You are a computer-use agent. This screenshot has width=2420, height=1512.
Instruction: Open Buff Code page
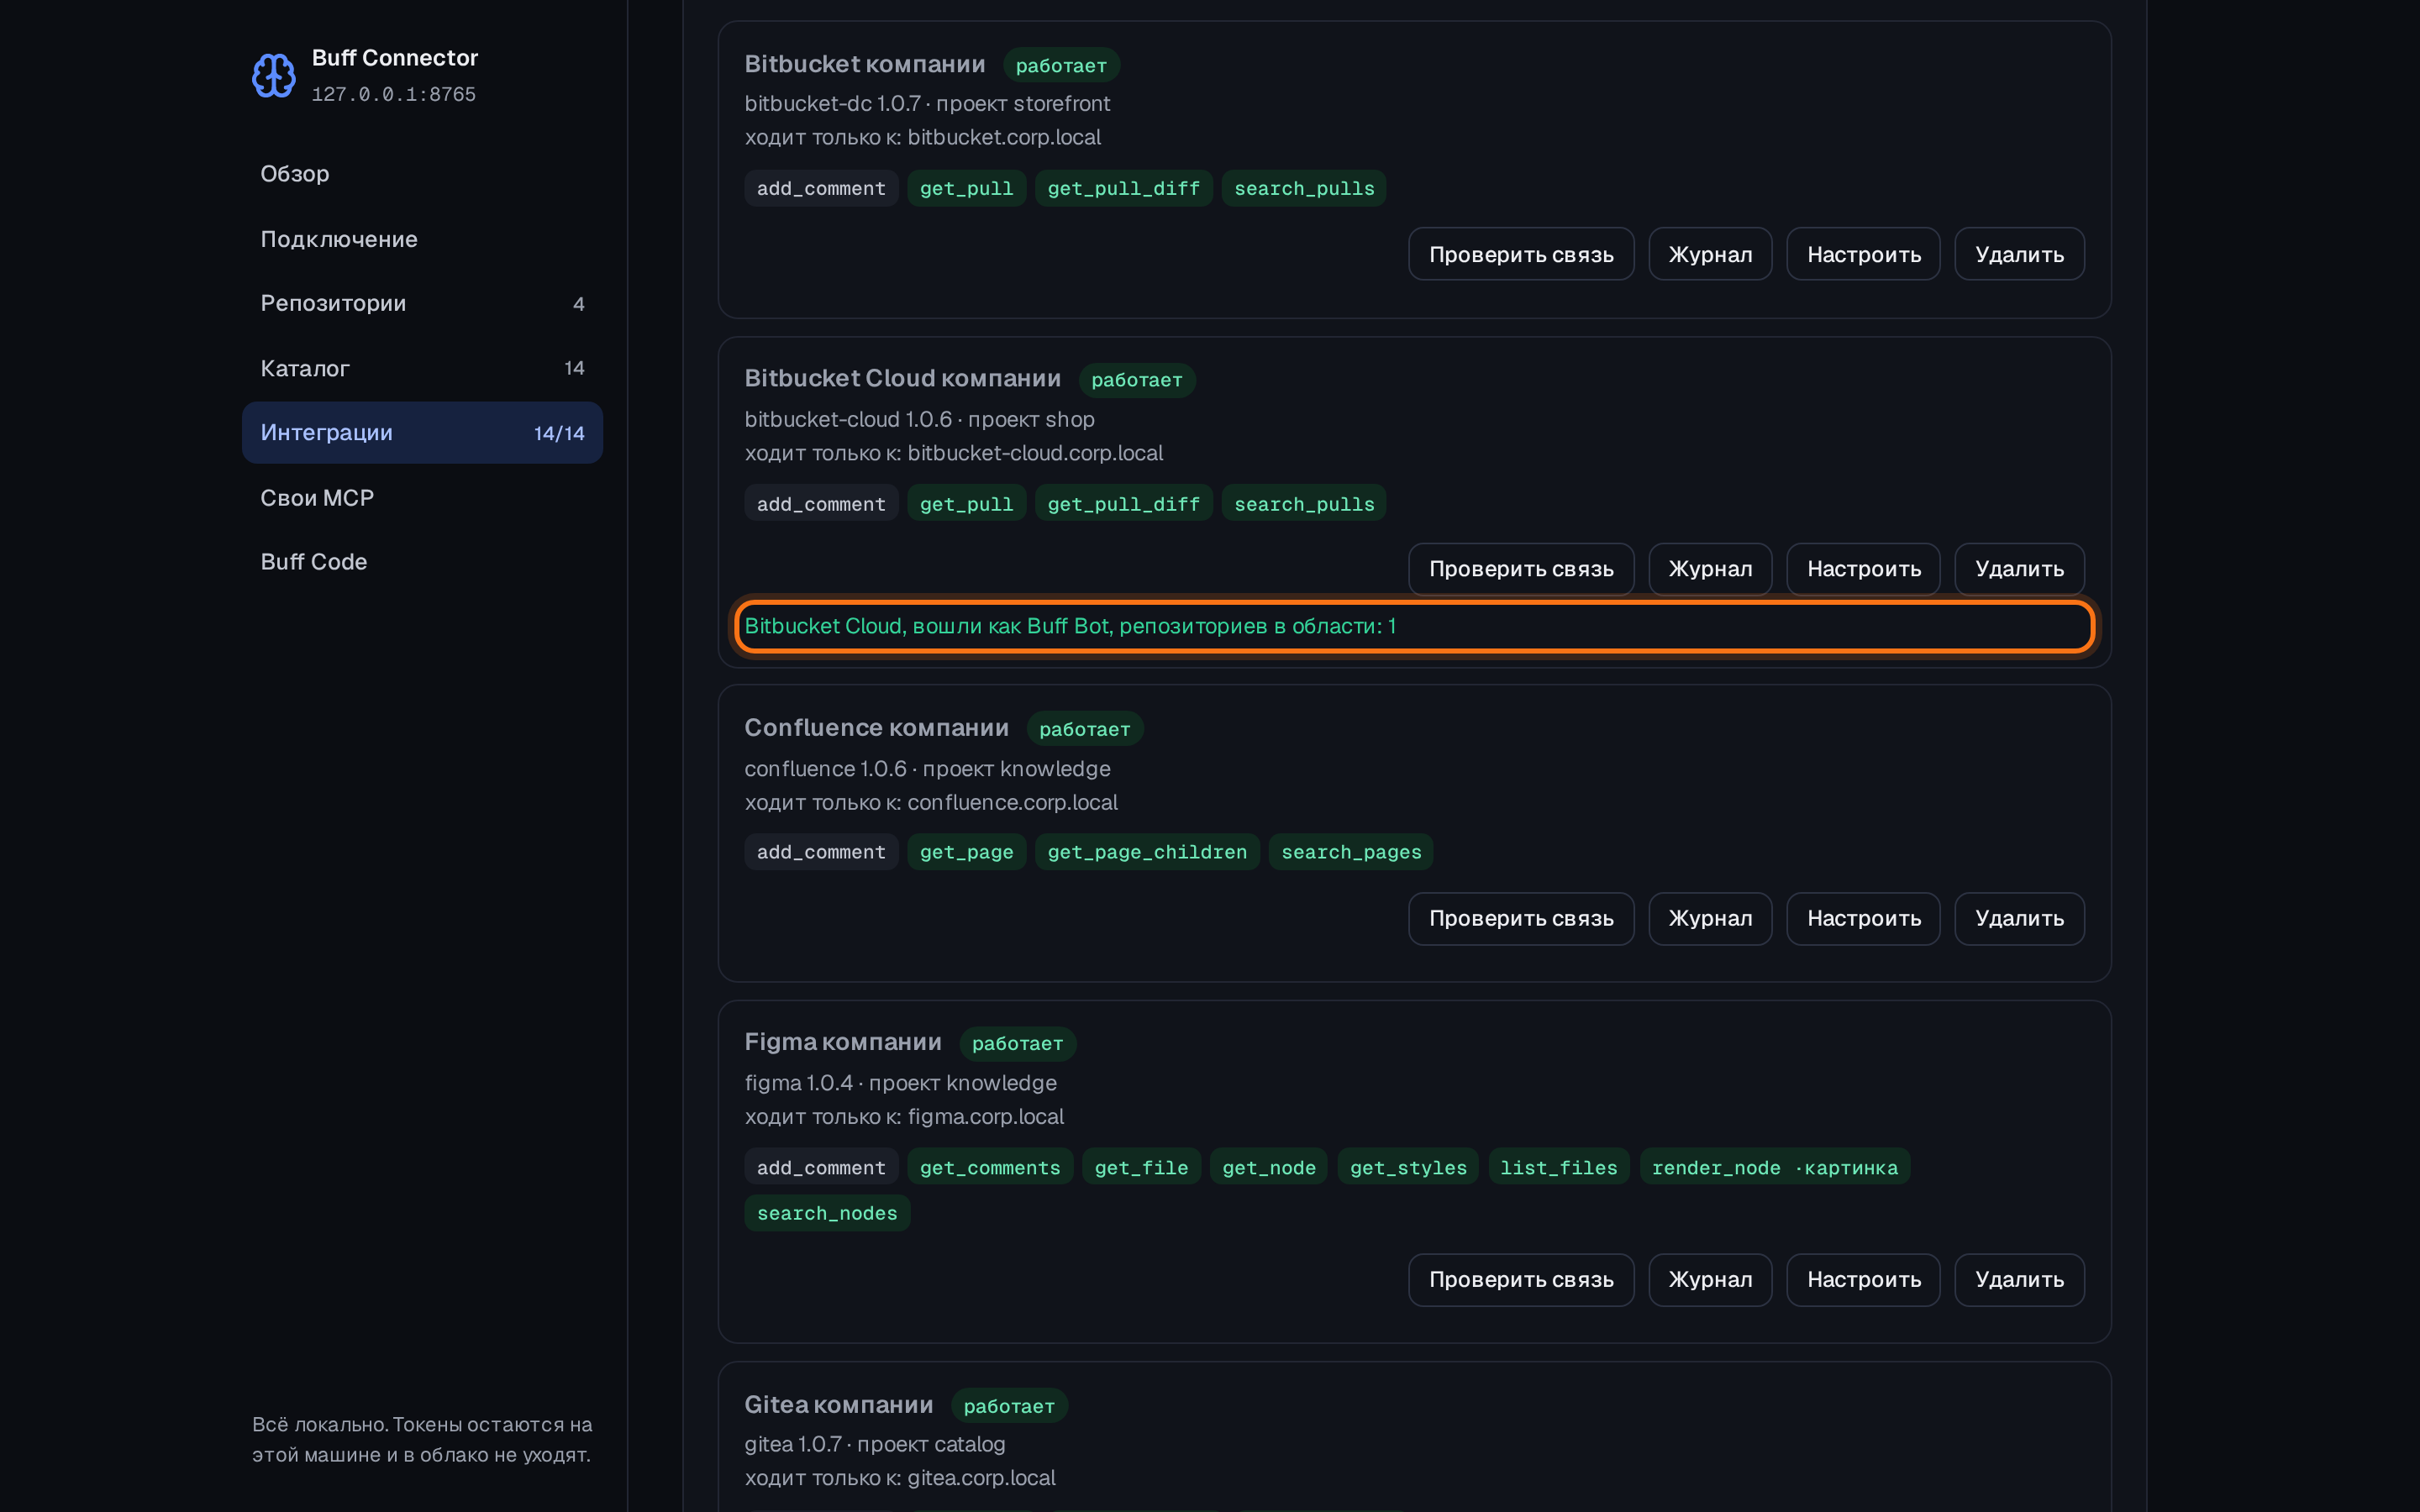click(x=422, y=562)
